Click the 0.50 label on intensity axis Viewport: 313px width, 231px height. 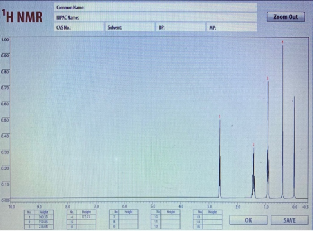coord(5,120)
